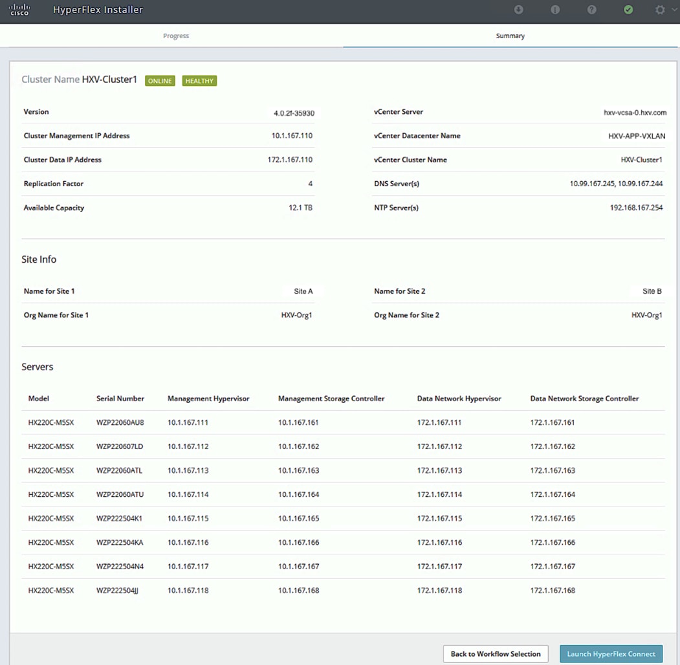Select serial number WZP22060AU8
This screenshot has height=665, width=680.
120,422
